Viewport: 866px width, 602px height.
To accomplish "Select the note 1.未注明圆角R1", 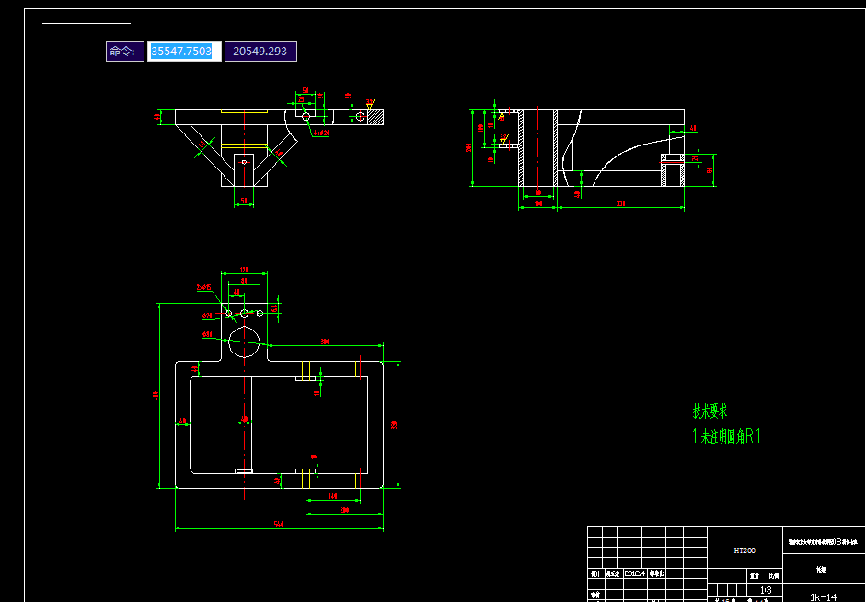I will pyautogui.click(x=727, y=435).
